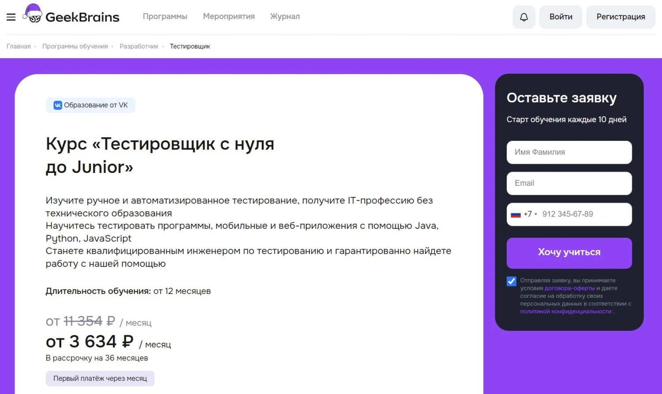Open the Программы обучения breadcrumb
The height and width of the screenshot is (394, 662).
(75, 46)
